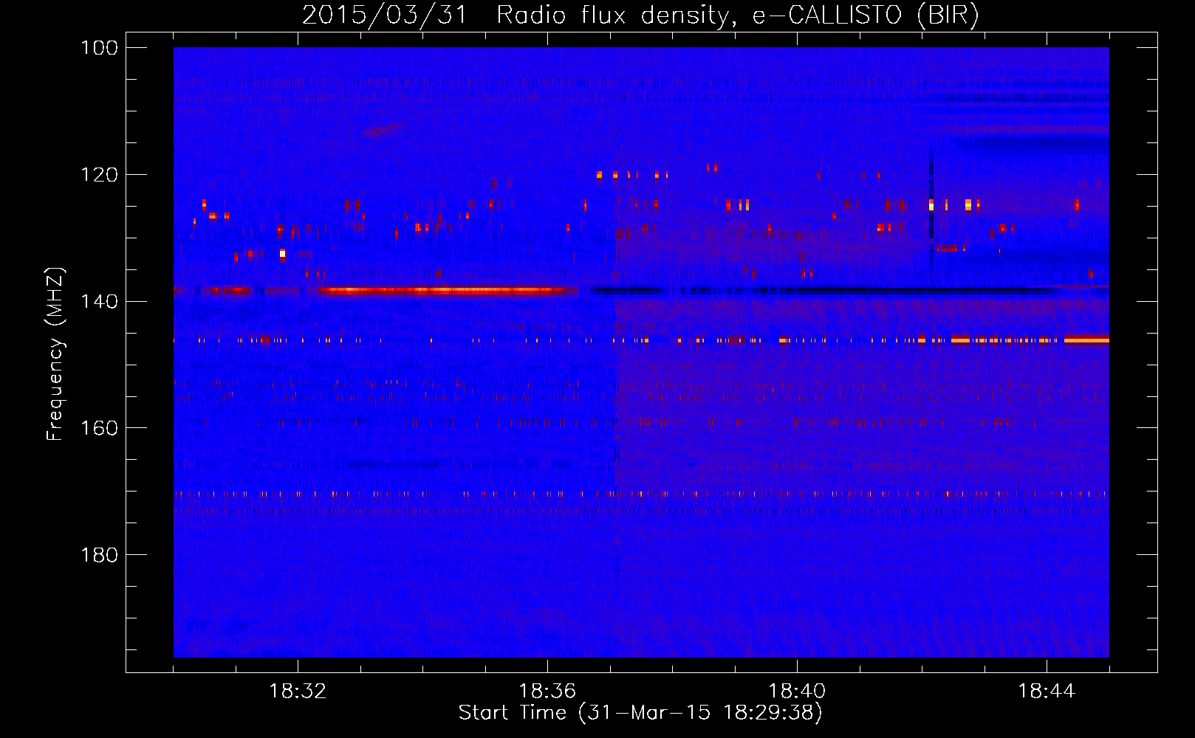Click the 18:44 time tick label
Viewport: 1195px width, 738px height.
click(x=1047, y=692)
